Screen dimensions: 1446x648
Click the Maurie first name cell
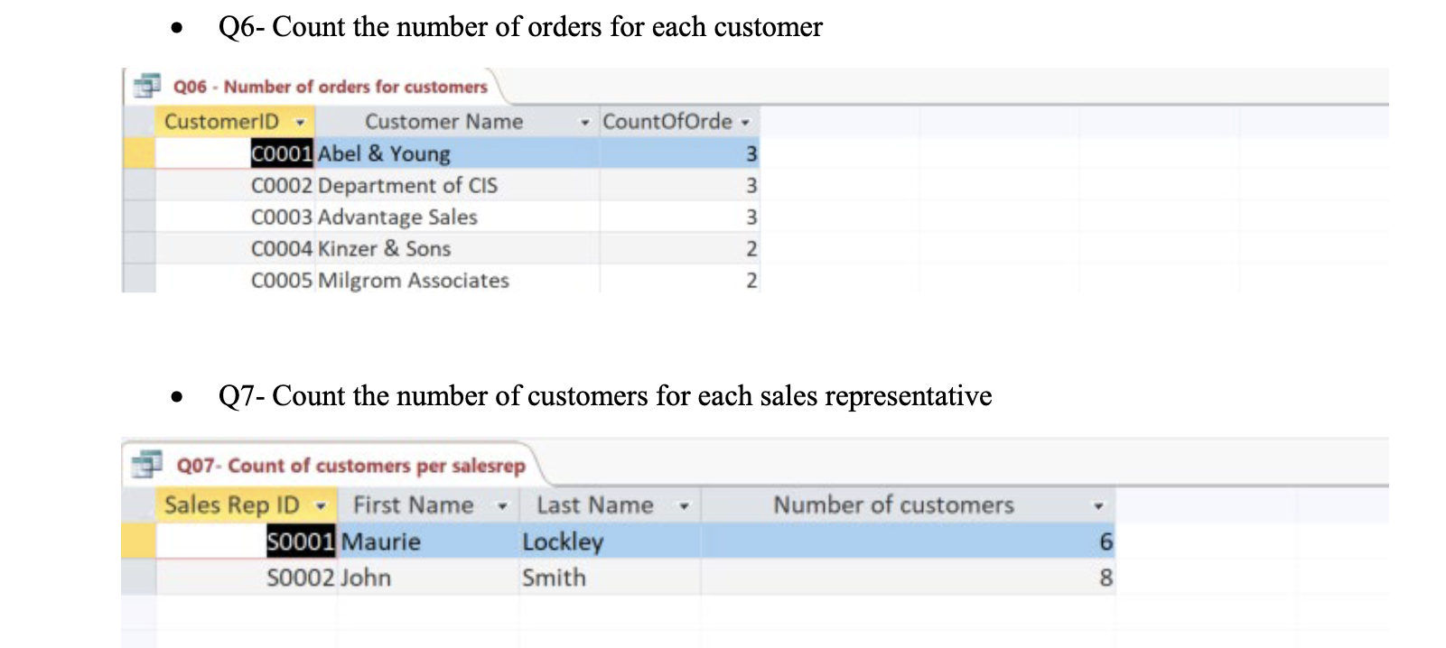click(428, 542)
